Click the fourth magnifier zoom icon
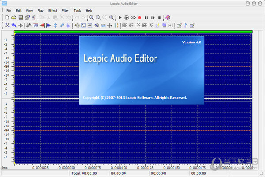Image resolution: width=265 pixels, height=177 pixels. tap(111, 18)
